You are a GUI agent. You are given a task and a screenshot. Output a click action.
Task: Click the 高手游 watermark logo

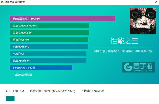click(x=138, y=67)
